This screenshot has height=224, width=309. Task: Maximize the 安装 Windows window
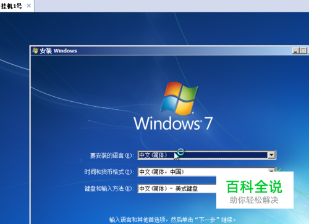[303, 51]
